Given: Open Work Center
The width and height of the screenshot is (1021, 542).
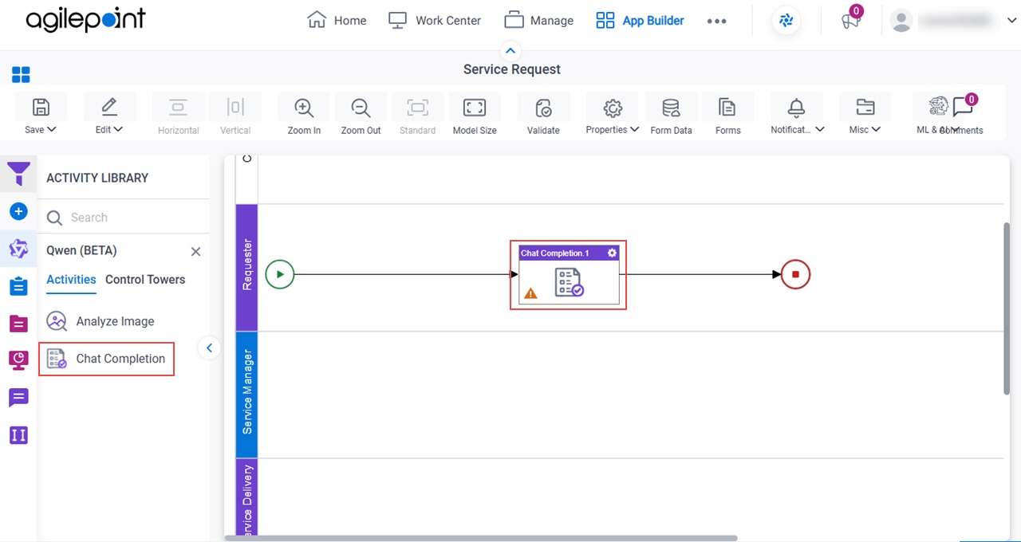Looking at the screenshot, I should pyautogui.click(x=435, y=21).
